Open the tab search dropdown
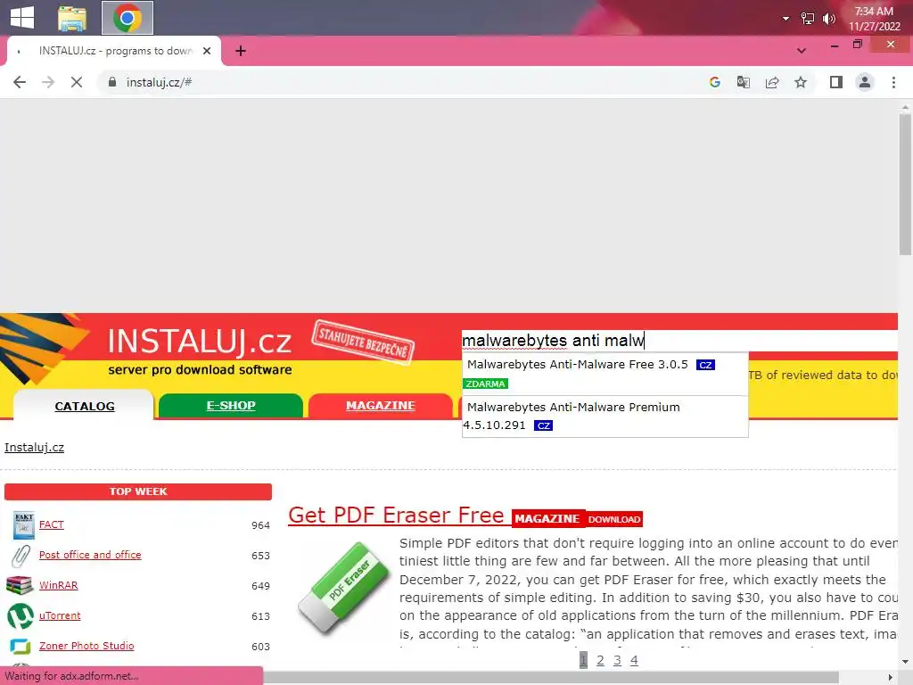913x685 pixels. click(802, 51)
